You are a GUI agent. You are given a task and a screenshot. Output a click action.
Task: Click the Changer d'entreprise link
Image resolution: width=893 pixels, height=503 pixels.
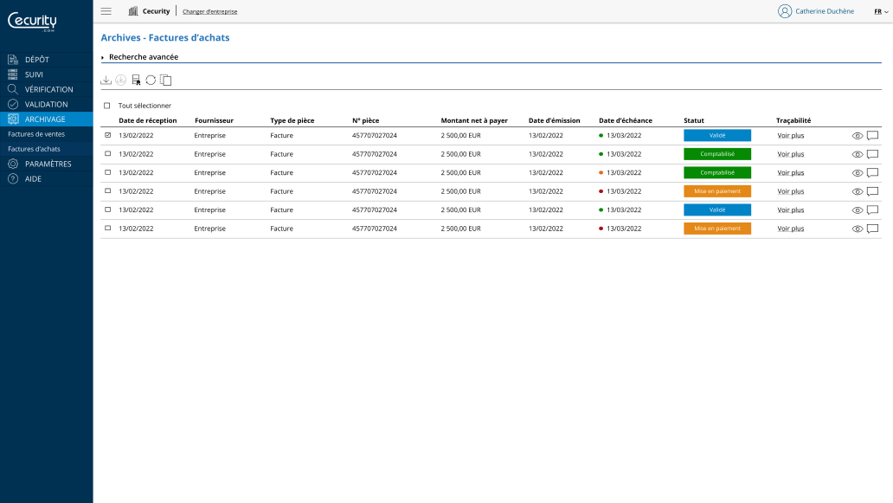(210, 11)
